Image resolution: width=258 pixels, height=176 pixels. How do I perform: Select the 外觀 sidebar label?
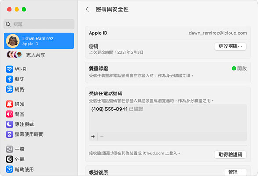[x=20, y=159]
